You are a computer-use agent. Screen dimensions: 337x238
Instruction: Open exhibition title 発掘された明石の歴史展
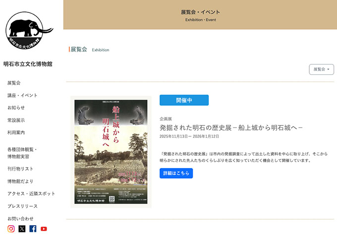[231, 128]
